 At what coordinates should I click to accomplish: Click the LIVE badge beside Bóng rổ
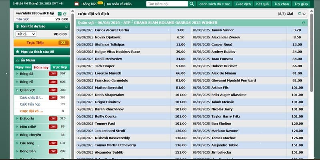pyautogui.click(x=53, y=82)
